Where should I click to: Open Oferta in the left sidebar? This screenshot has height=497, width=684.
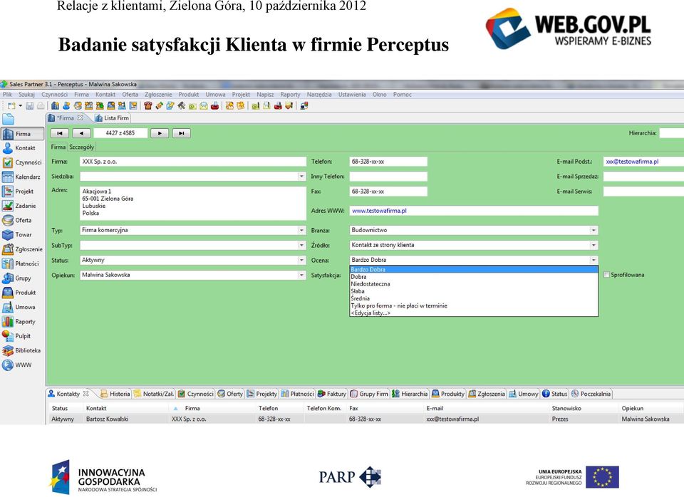[17, 220]
